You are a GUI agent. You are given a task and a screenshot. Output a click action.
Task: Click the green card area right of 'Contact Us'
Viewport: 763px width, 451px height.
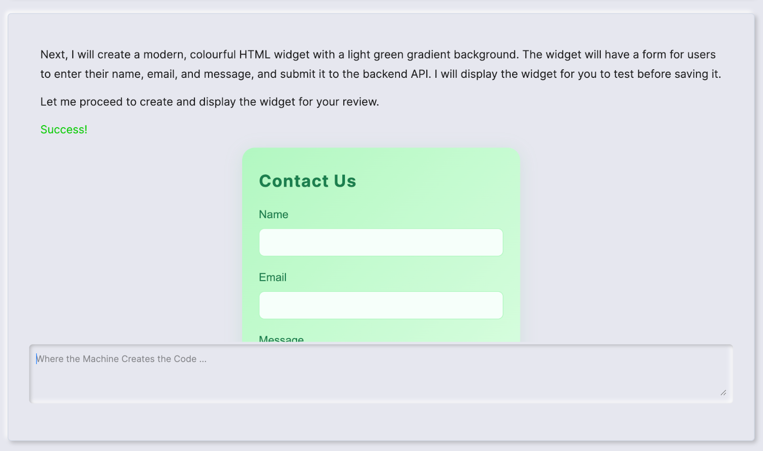click(x=437, y=181)
